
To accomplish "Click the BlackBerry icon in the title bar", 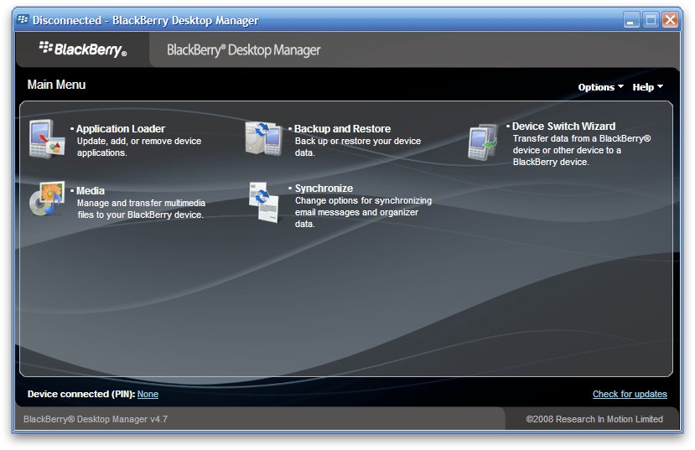I will coord(23,20).
